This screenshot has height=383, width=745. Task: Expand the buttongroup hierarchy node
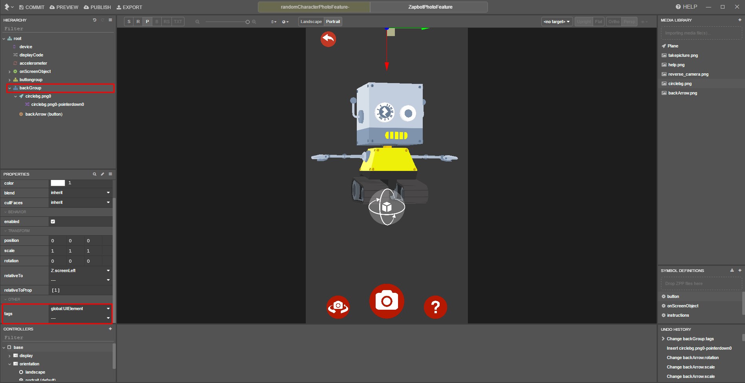pyautogui.click(x=9, y=80)
